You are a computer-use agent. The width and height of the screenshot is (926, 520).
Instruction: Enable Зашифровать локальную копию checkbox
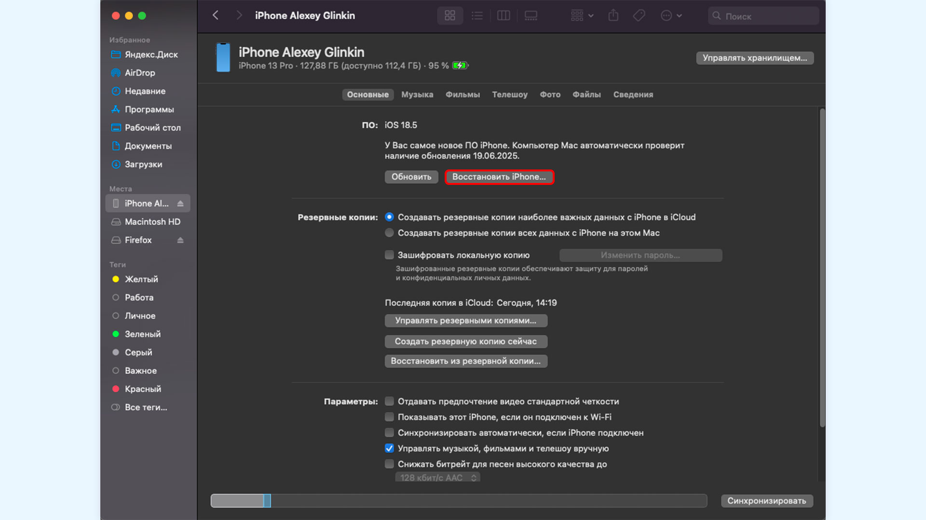click(389, 255)
